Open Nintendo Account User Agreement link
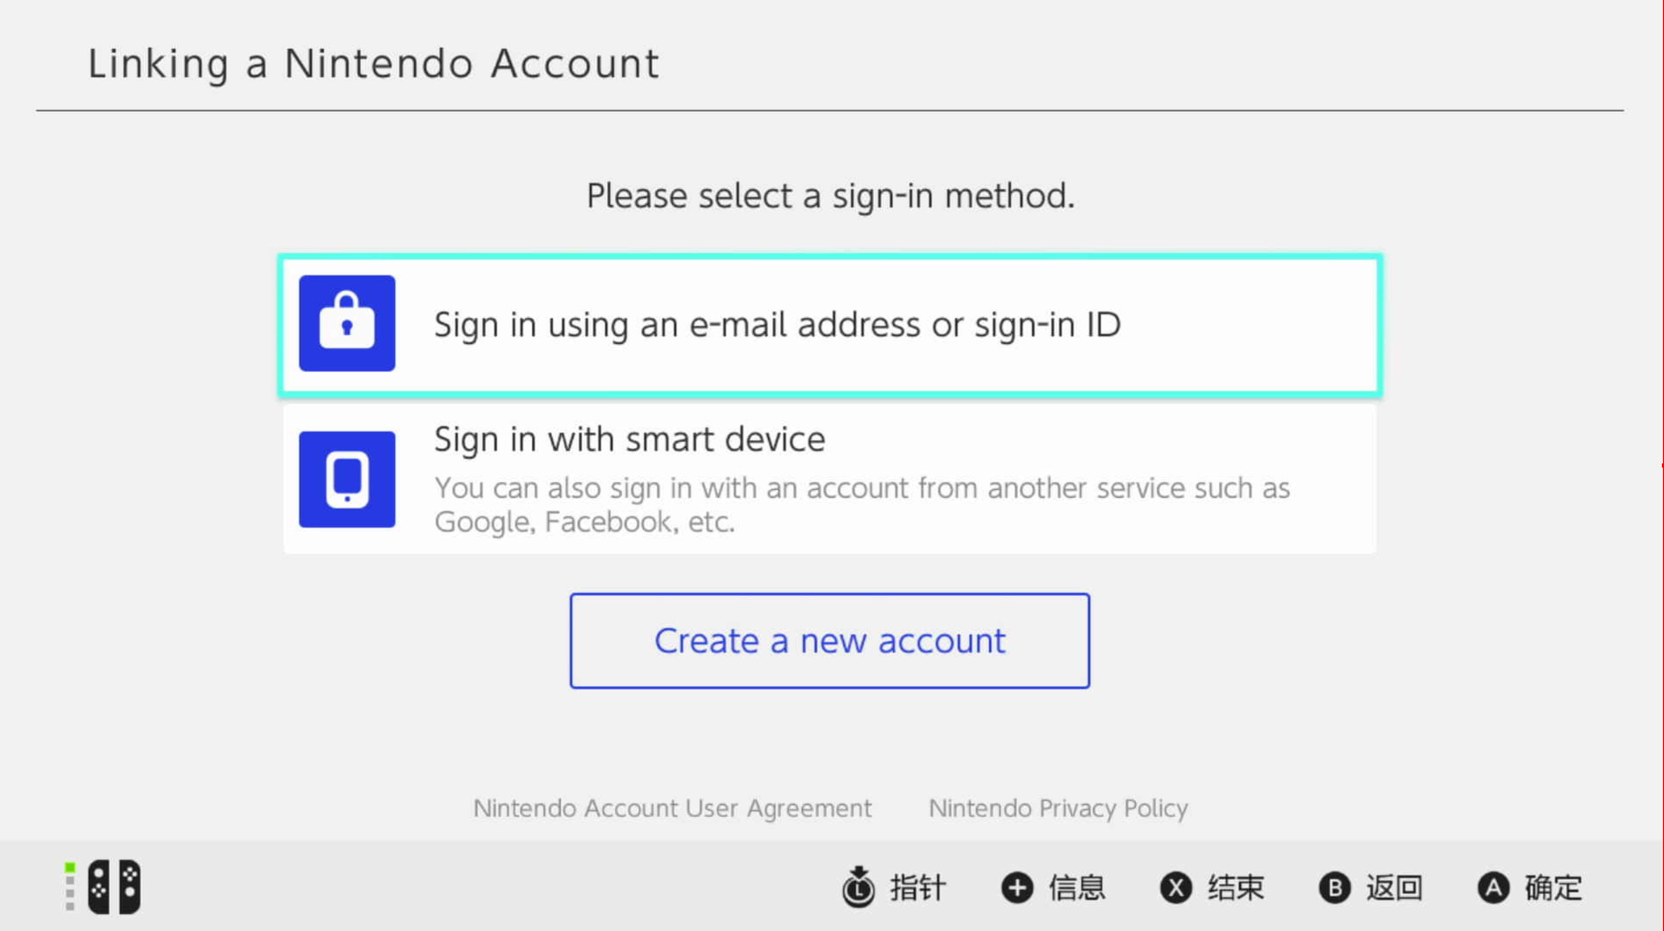The height and width of the screenshot is (931, 1664). [x=673, y=808]
